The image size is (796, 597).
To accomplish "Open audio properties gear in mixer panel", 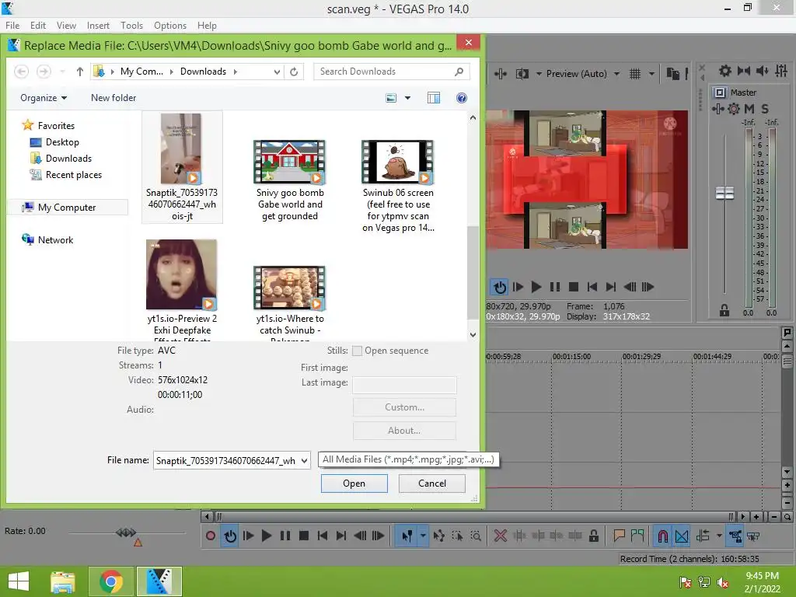I will click(725, 71).
